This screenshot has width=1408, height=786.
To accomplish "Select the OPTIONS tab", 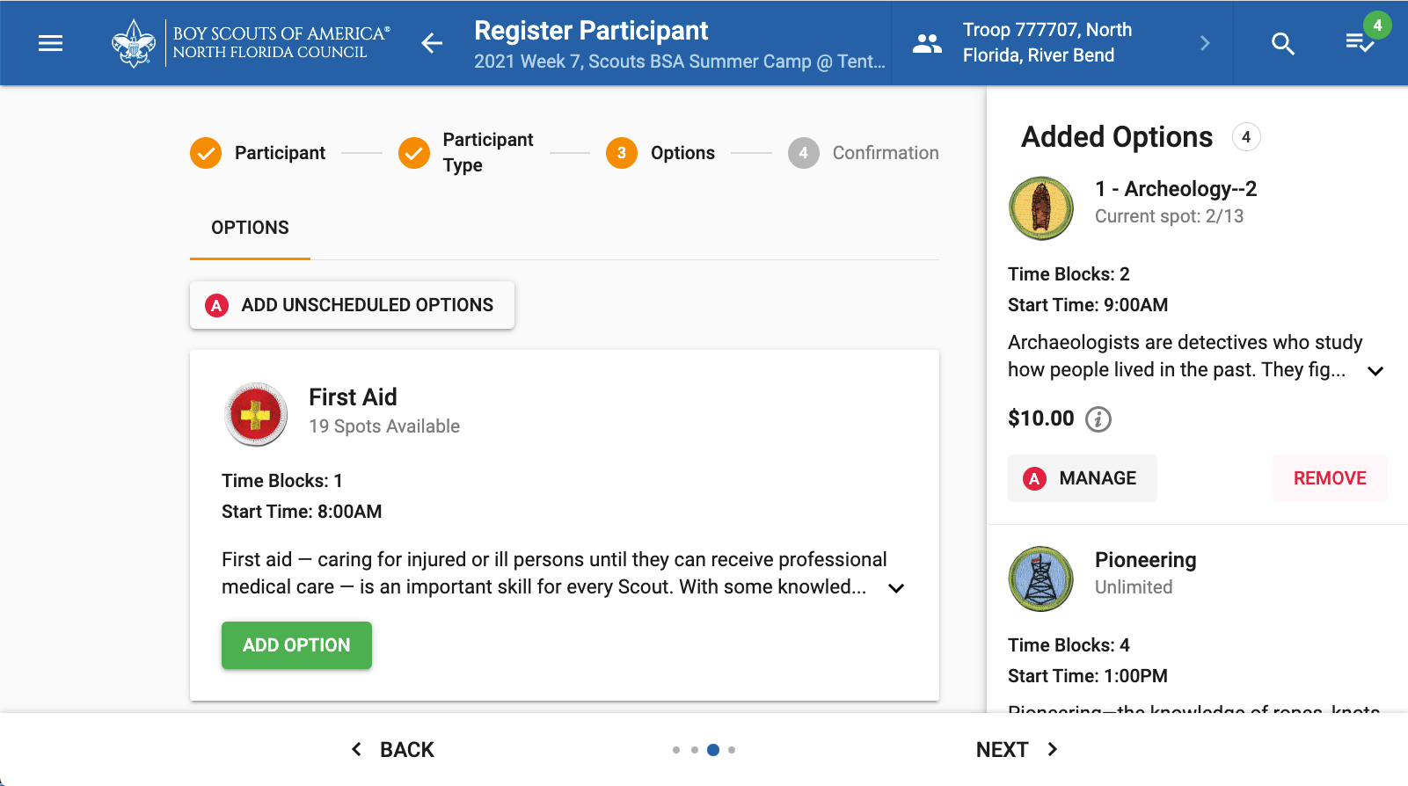I will coord(250,228).
